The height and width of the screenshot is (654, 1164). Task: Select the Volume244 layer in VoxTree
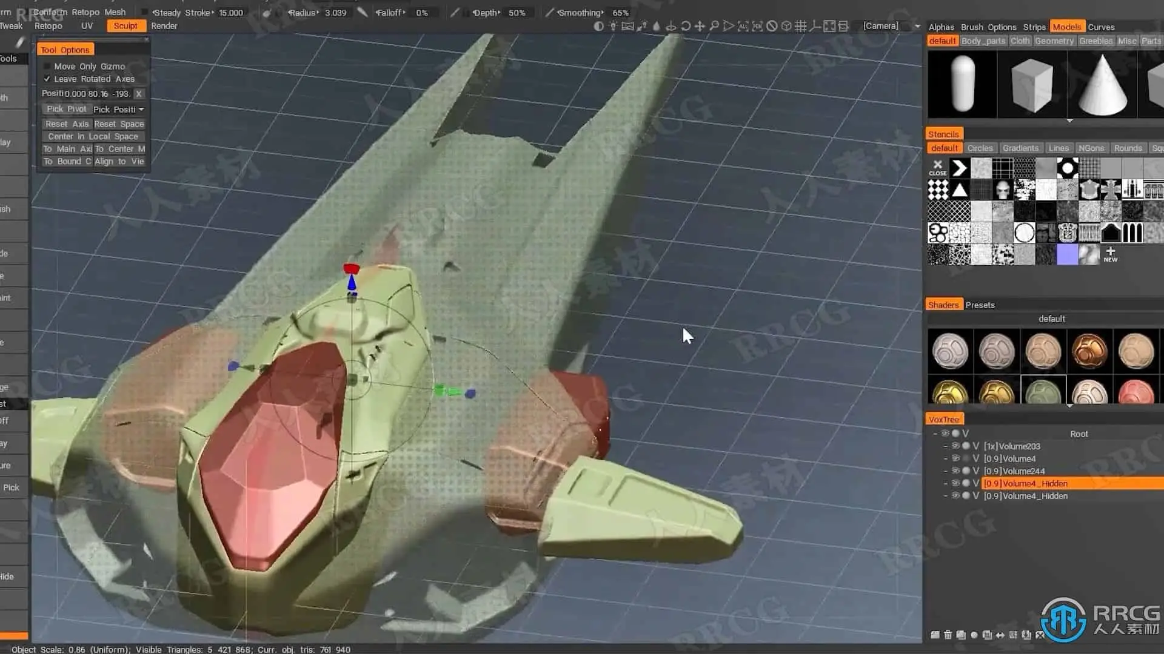coord(1014,471)
